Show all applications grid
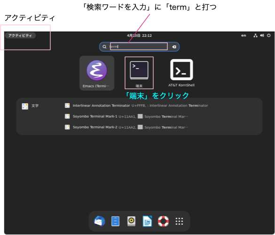Image resolution: width=275 pixels, height=235 pixels. [x=179, y=221]
